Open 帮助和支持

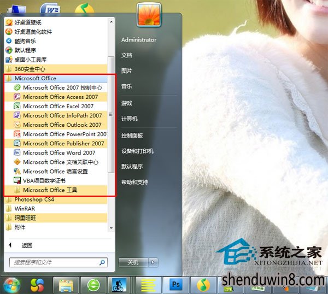(134, 182)
